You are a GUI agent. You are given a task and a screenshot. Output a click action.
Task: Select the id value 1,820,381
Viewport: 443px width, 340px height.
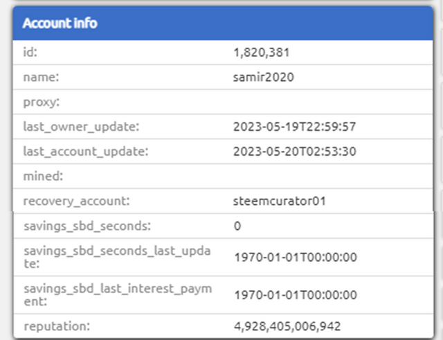pos(262,53)
